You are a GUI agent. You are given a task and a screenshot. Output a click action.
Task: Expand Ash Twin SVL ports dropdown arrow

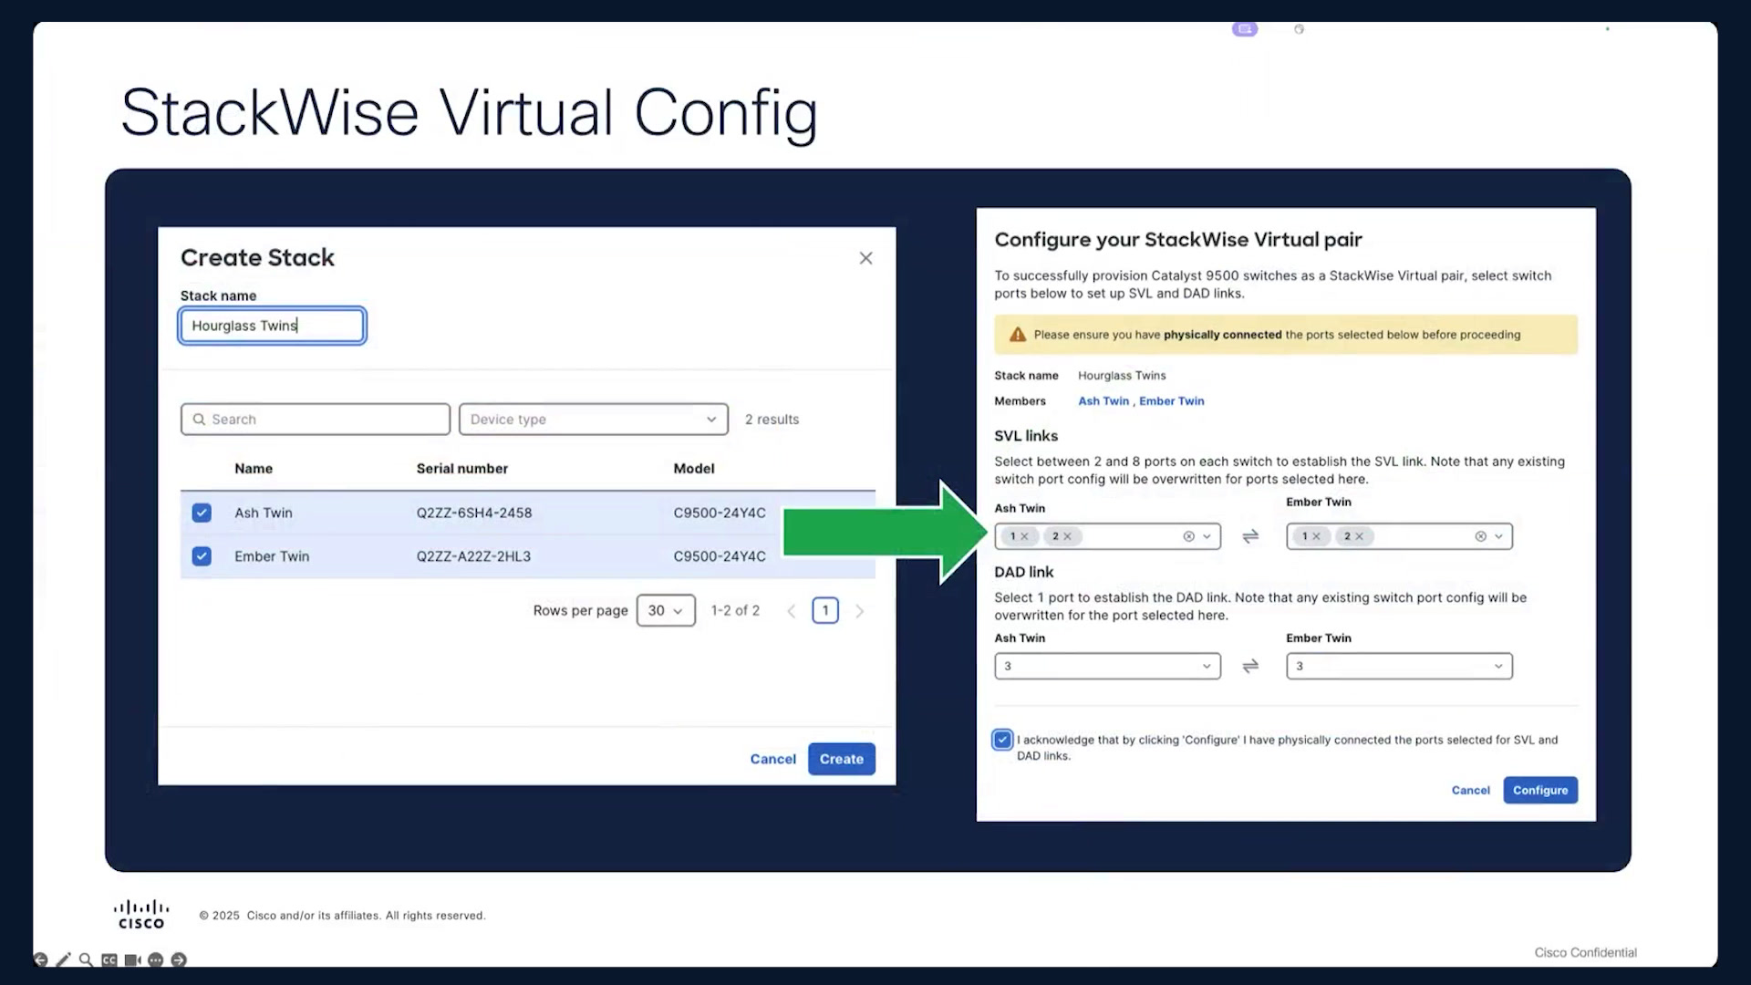click(1207, 536)
